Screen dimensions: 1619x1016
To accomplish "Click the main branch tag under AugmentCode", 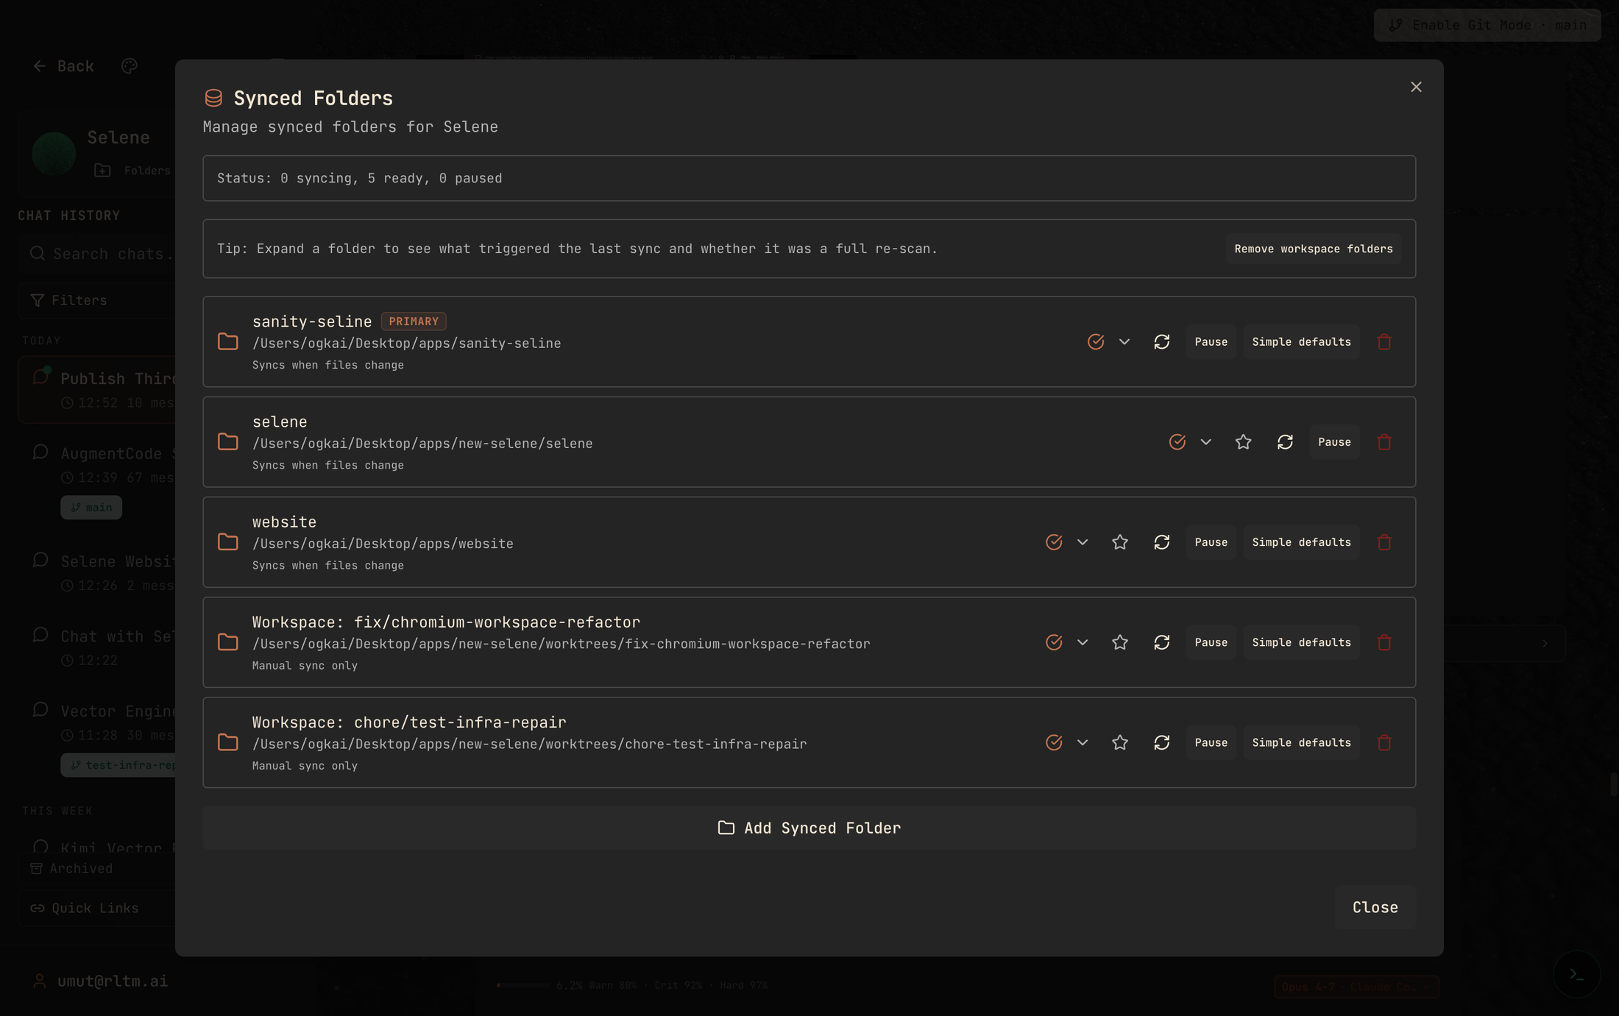I will pyautogui.click(x=91, y=508).
